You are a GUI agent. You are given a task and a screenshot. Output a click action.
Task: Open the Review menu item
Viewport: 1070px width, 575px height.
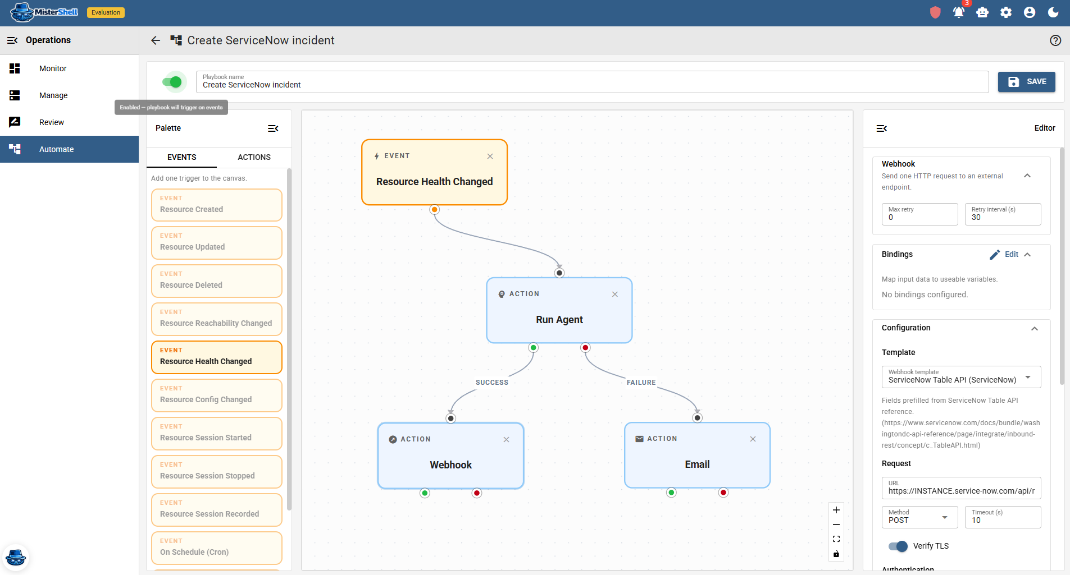(69, 122)
